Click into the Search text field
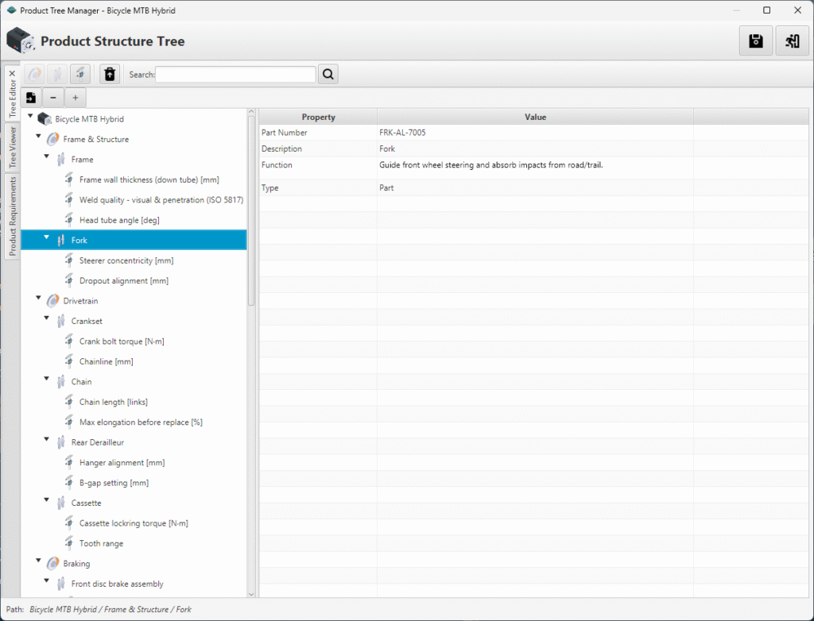Viewport: 814px width, 621px height. point(235,75)
